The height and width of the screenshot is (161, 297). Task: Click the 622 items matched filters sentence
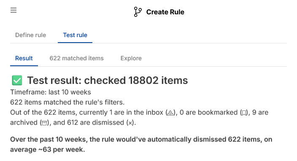coord(67,102)
